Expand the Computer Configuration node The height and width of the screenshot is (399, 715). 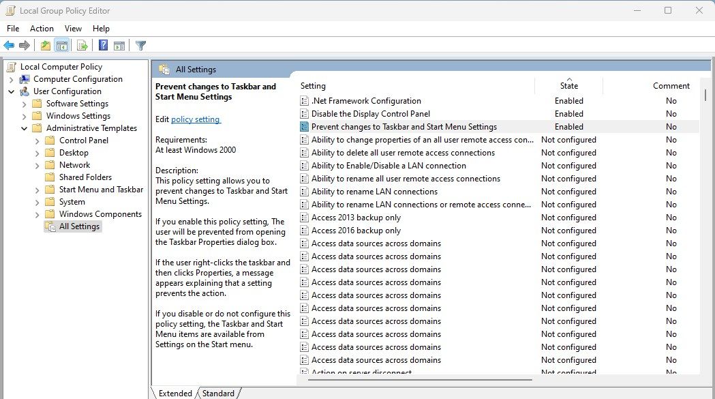12,79
